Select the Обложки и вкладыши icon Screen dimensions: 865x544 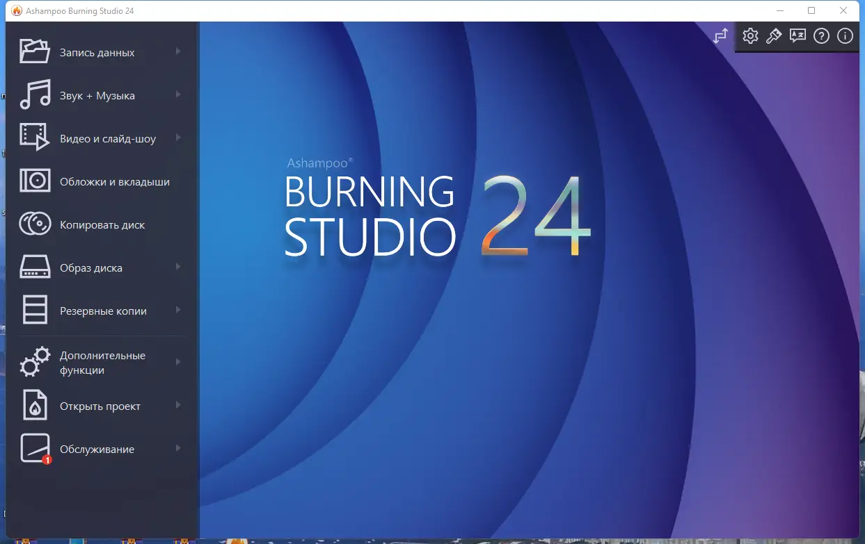click(33, 181)
